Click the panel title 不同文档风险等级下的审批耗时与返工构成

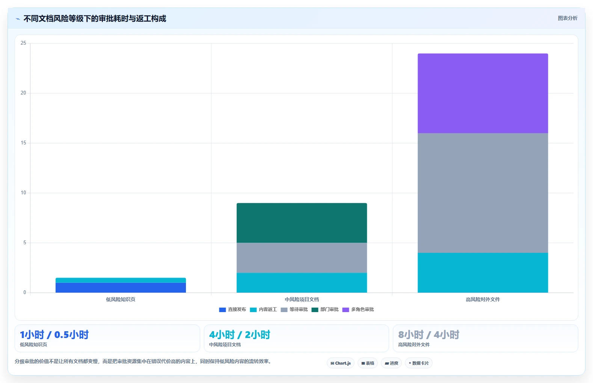point(95,19)
